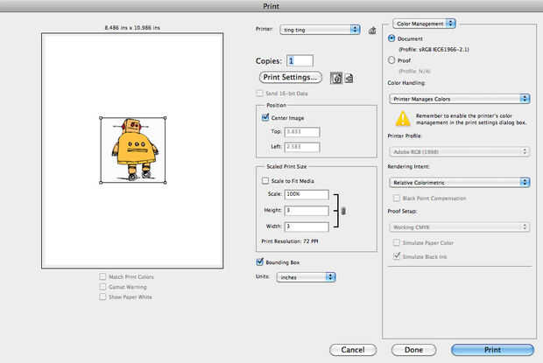The width and height of the screenshot is (543, 363).
Task: Click the portrait orientation icon
Action: tap(336, 78)
